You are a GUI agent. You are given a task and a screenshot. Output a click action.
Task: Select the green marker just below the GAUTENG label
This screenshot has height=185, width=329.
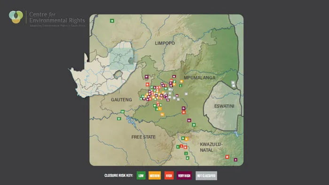point(123,112)
